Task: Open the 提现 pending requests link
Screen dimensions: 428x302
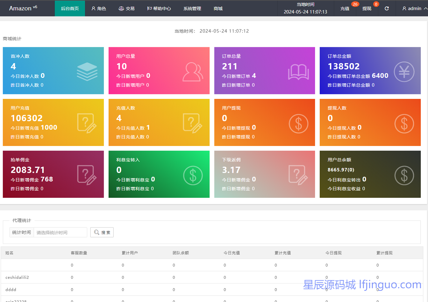Action: (367, 9)
